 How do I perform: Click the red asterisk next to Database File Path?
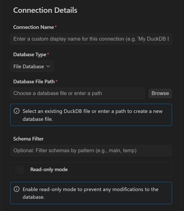click(x=56, y=81)
